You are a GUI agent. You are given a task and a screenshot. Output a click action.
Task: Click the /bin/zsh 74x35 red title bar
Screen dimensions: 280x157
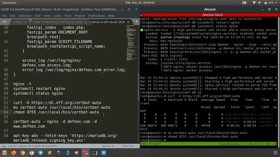tap(210, 15)
